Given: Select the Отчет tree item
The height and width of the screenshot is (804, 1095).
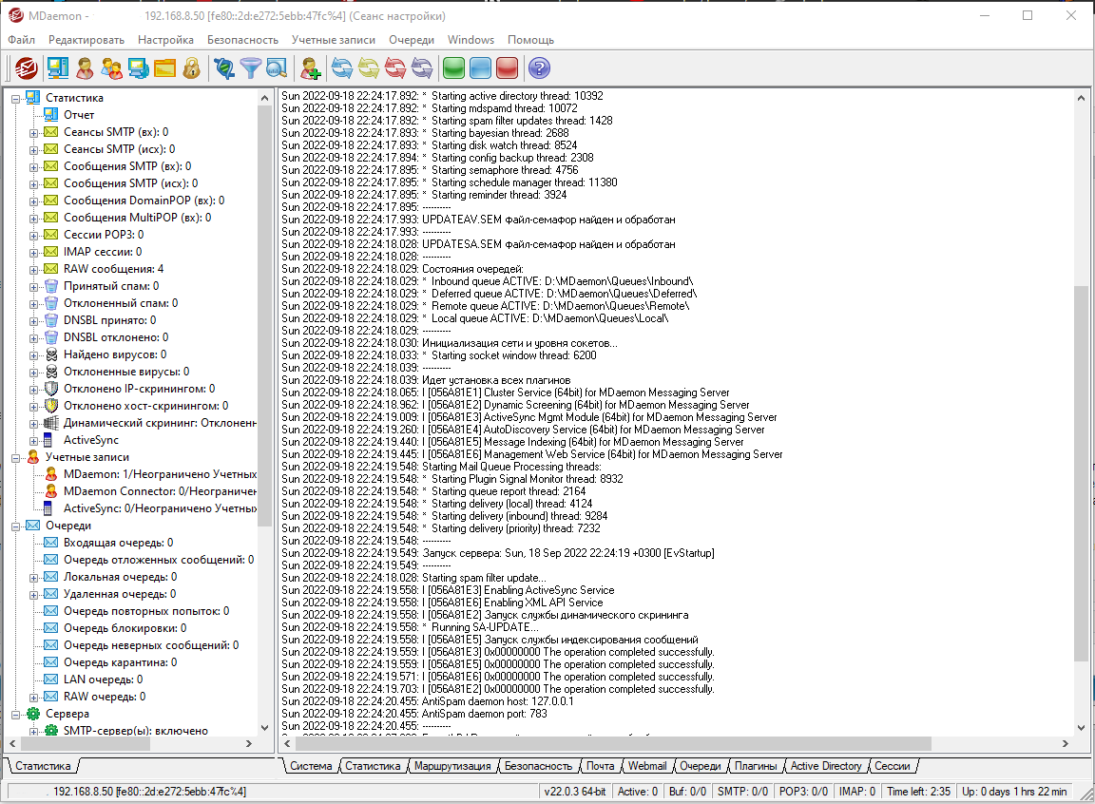Looking at the screenshot, I should click(x=79, y=115).
